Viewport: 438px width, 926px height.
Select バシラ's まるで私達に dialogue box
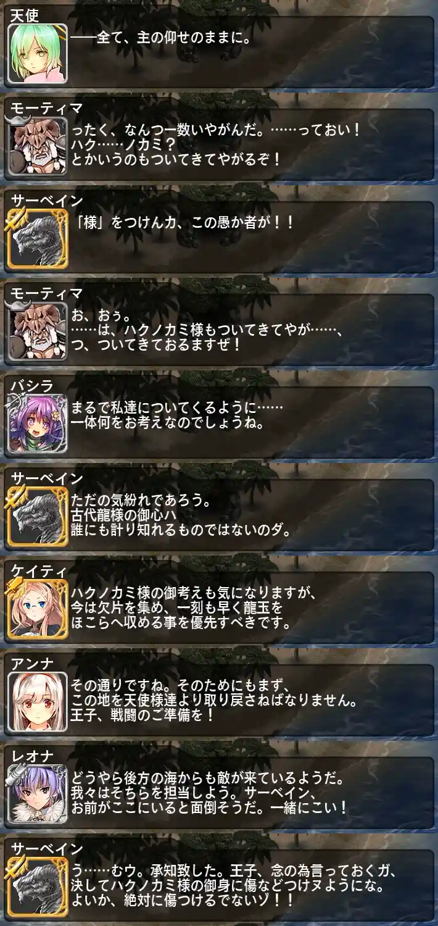coord(252,423)
